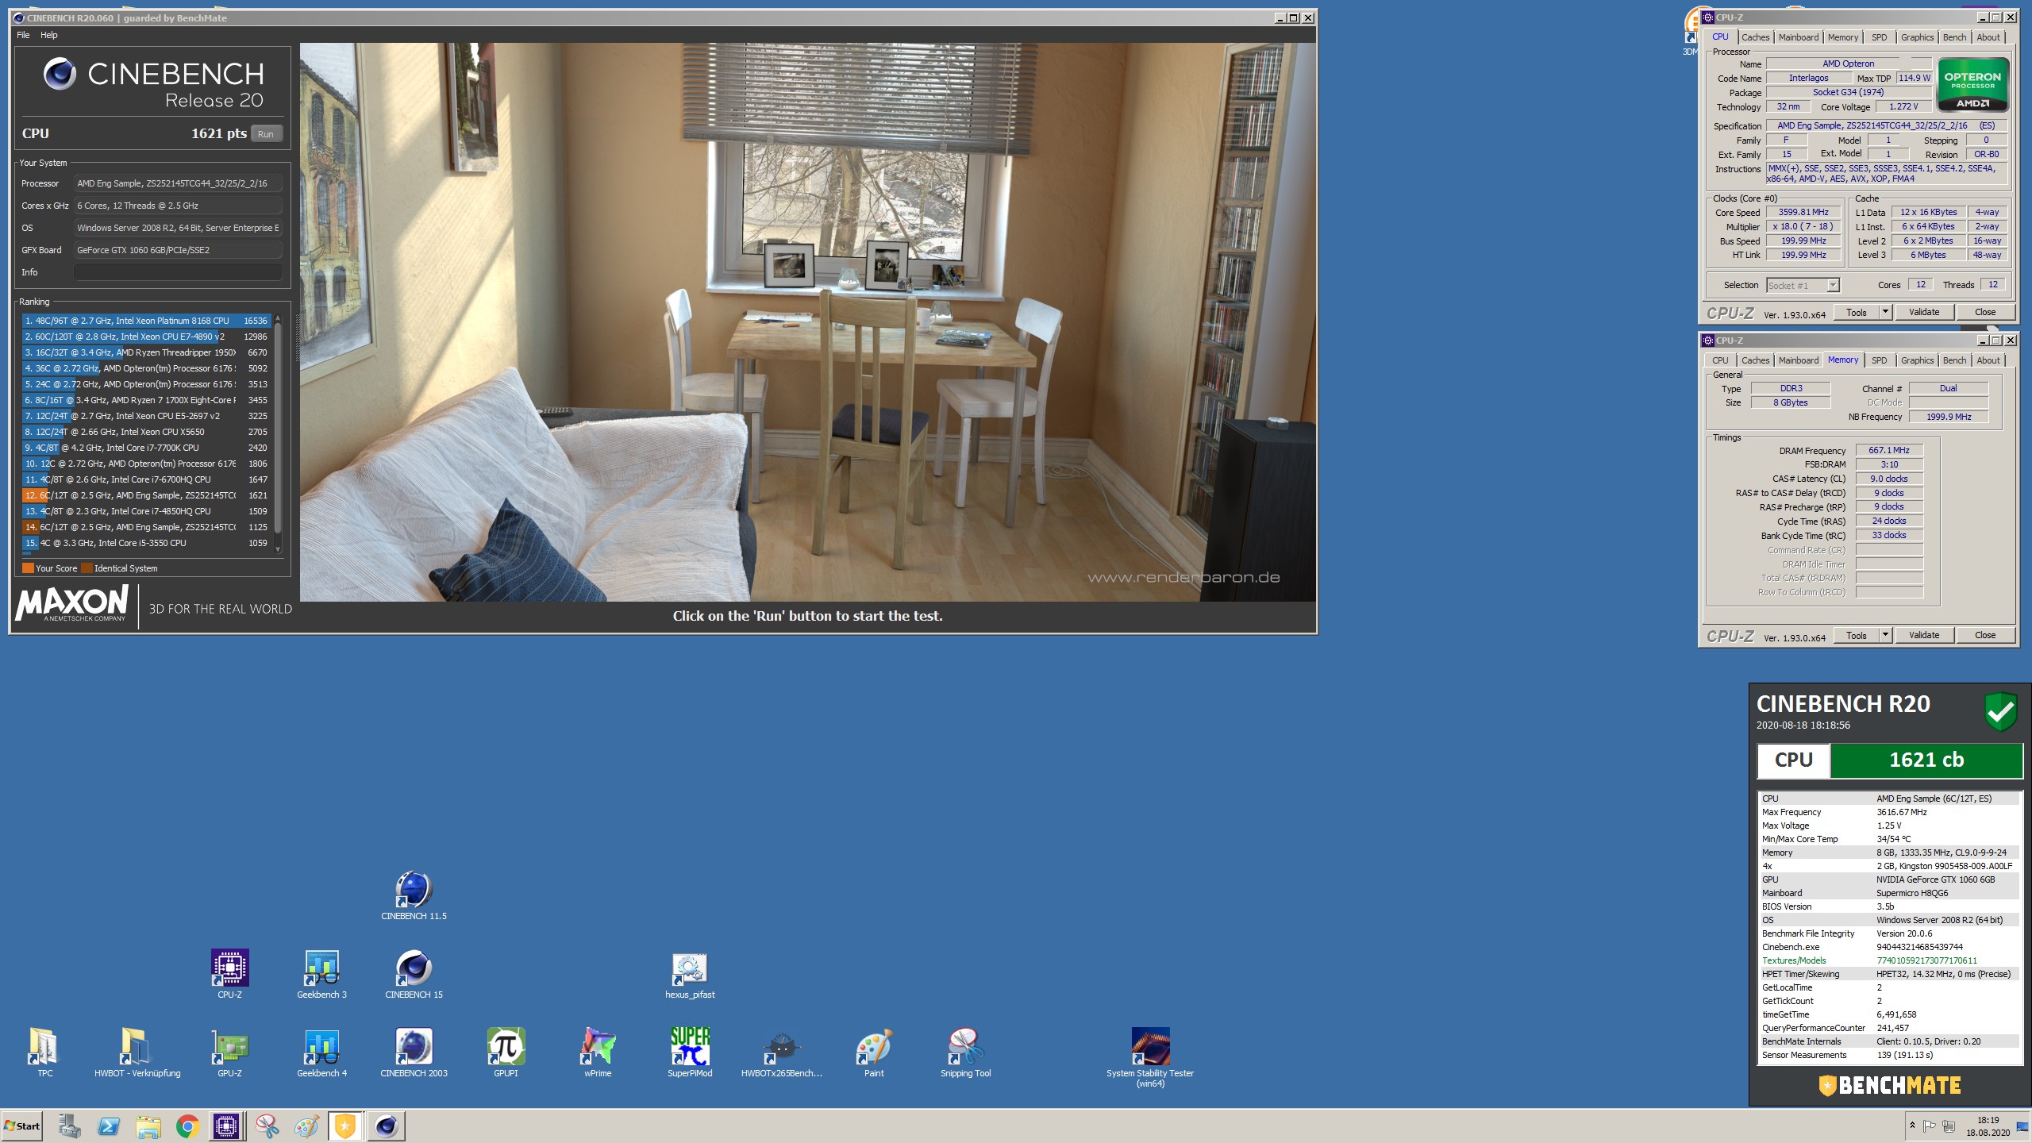2032x1143 pixels.
Task: Switch to Bench tab in top CPU-Z window
Action: (1954, 37)
